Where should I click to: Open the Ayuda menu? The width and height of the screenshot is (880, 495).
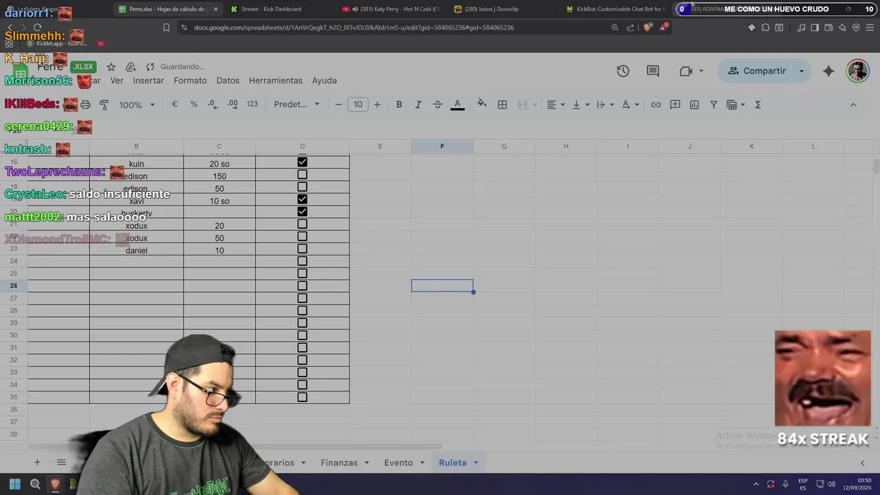click(324, 80)
